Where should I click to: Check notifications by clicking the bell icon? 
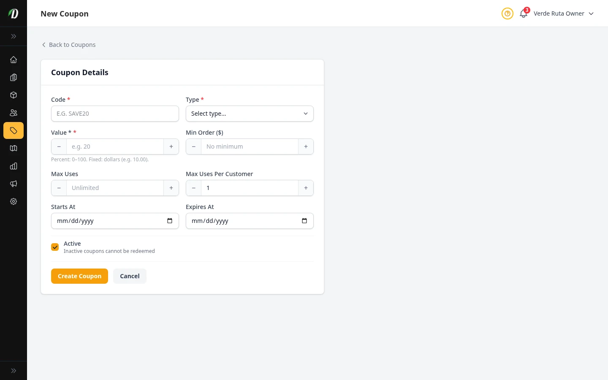click(x=523, y=14)
